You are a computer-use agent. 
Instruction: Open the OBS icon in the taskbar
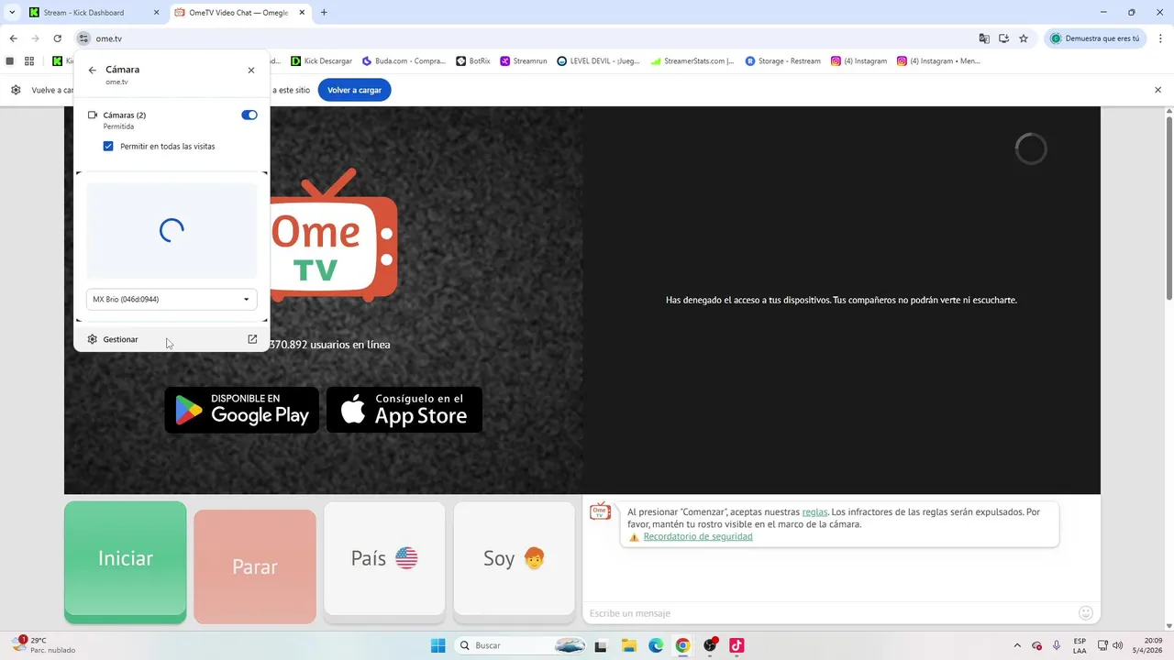(710, 645)
